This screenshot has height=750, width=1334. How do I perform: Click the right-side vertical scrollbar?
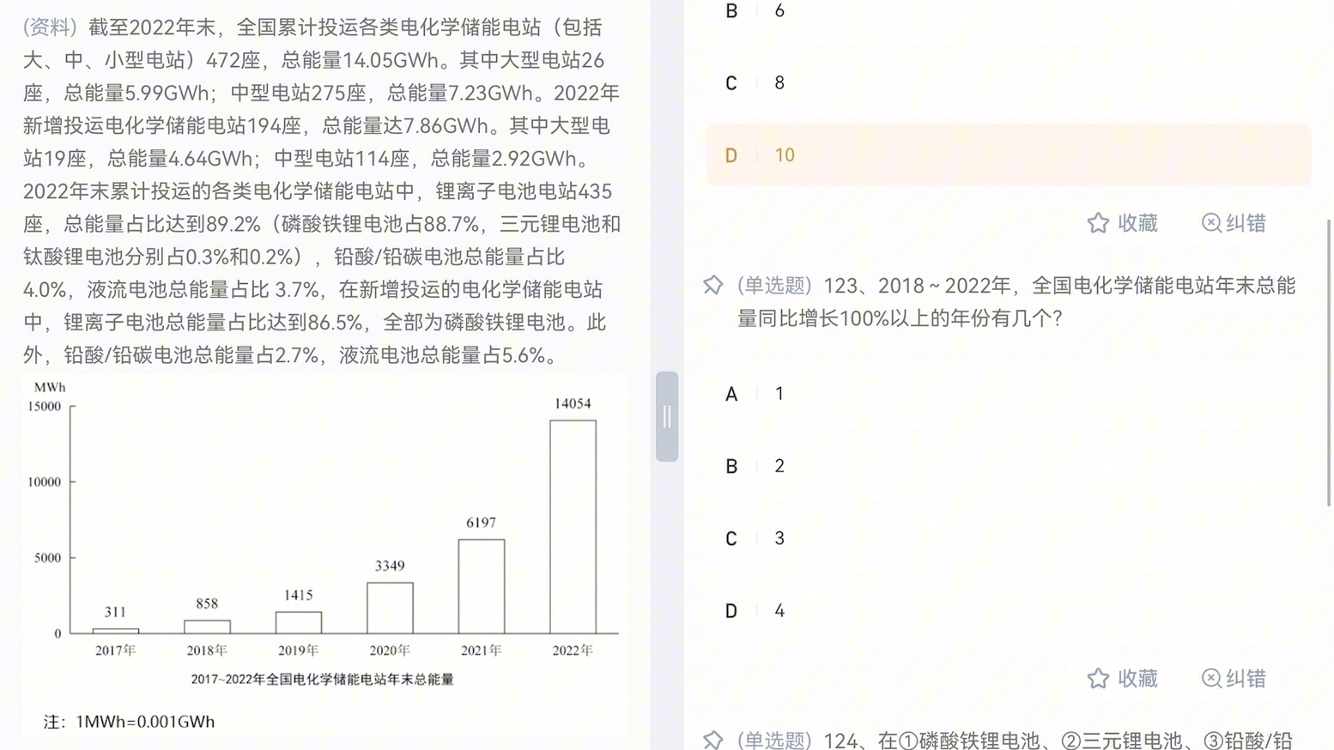coord(1329,362)
